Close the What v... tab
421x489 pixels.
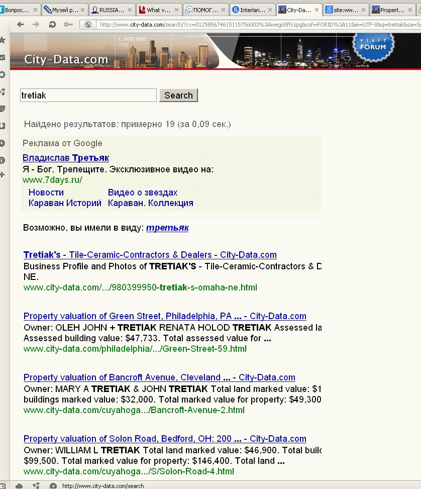pos(176,10)
